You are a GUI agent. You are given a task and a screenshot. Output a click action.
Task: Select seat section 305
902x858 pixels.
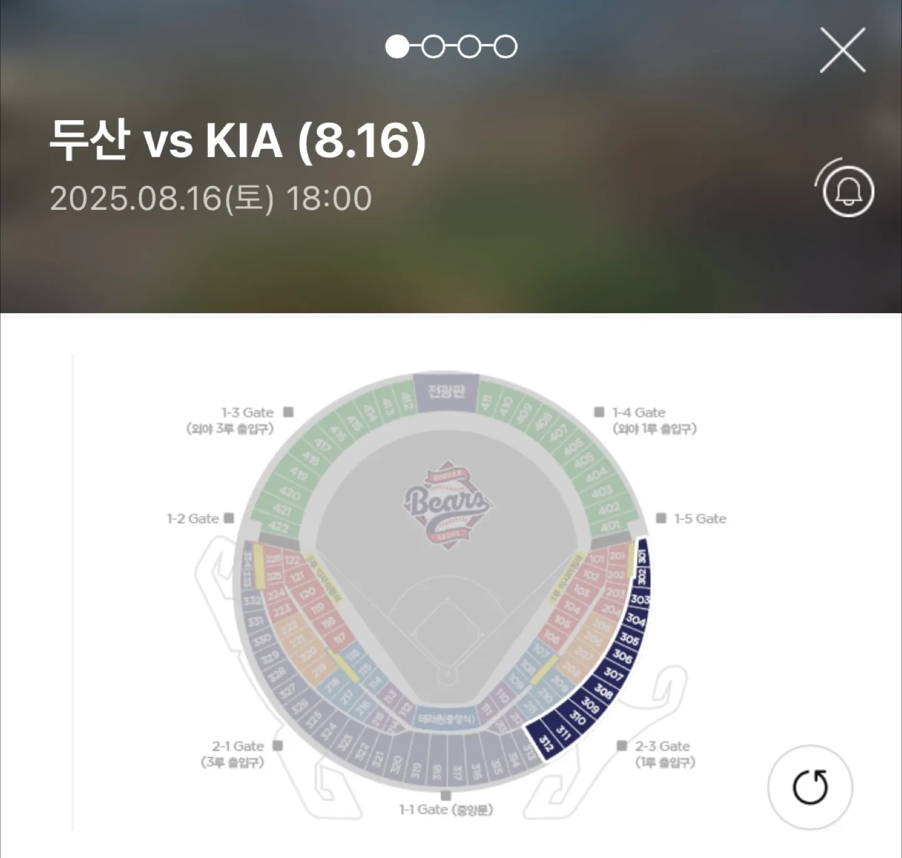[630, 639]
